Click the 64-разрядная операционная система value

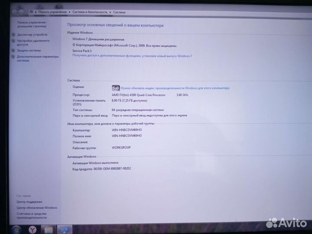tap(137, 110)
